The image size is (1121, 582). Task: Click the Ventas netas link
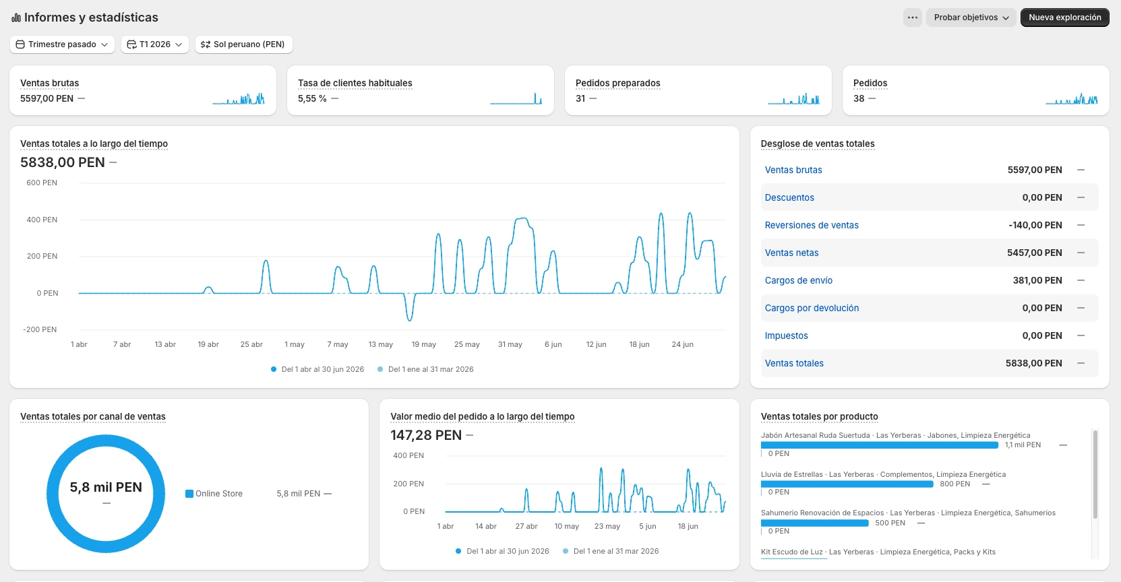pos(792,253)
